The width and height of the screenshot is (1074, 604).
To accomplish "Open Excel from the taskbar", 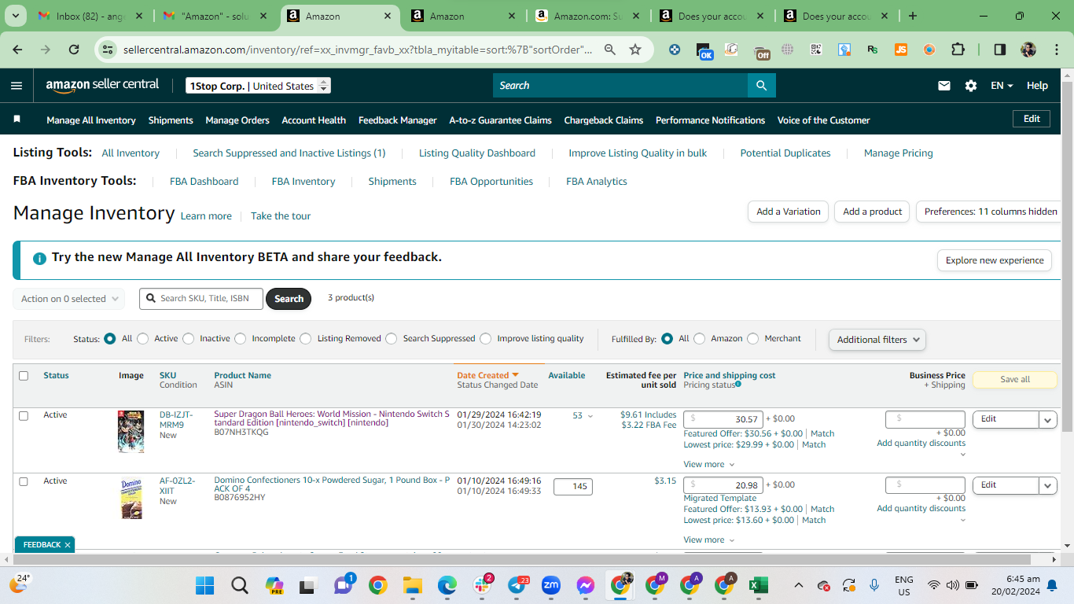I will pos(759,585).
